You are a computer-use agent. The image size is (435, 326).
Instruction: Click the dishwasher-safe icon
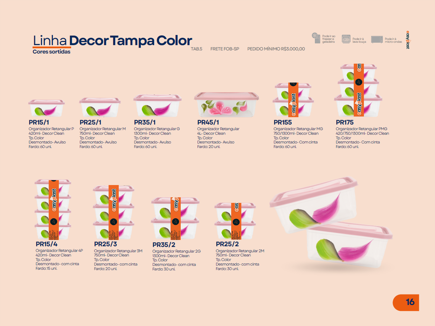[x=346, y=38]
